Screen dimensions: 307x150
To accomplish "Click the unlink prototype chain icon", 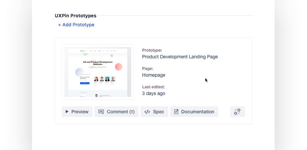I will pos(237,112).
